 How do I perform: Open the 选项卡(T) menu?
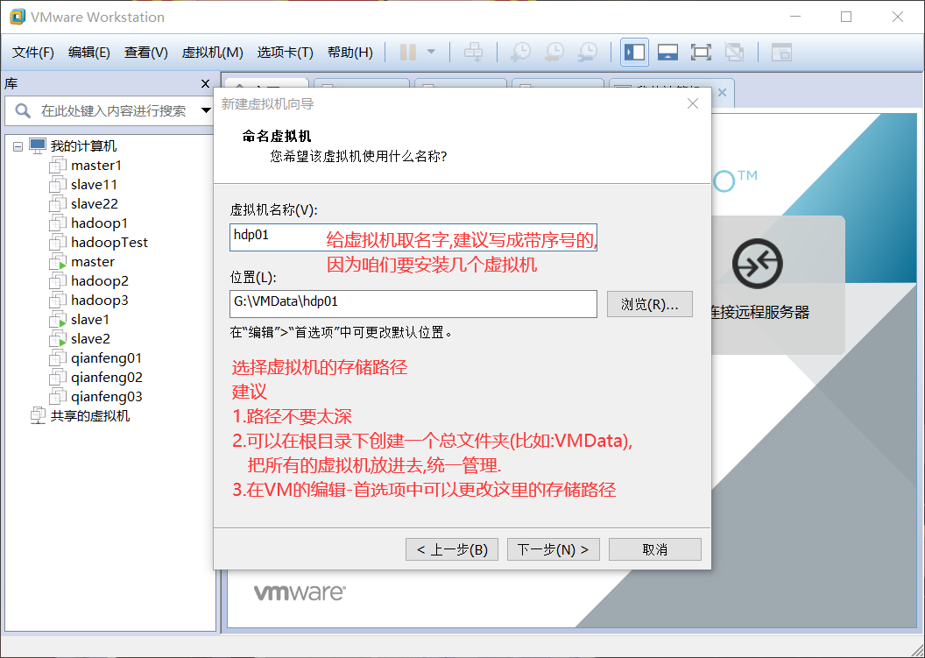click(x=285, y=53)
